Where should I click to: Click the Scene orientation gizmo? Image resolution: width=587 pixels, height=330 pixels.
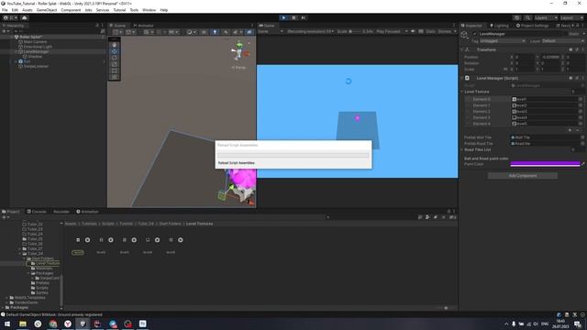[x=239, y=51]
